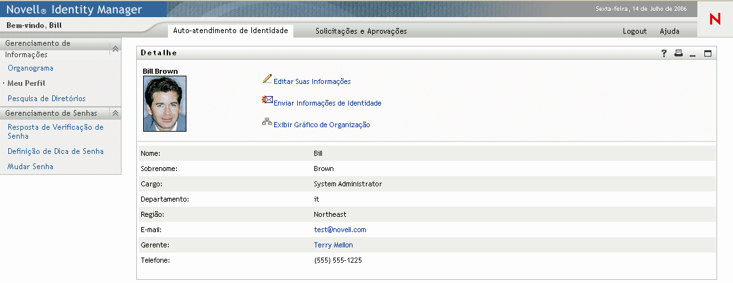733x283 pixels.
Task: Click the date Sexta-feira, 14 de Julho de 2006
Action: click(x=641, y=9)
